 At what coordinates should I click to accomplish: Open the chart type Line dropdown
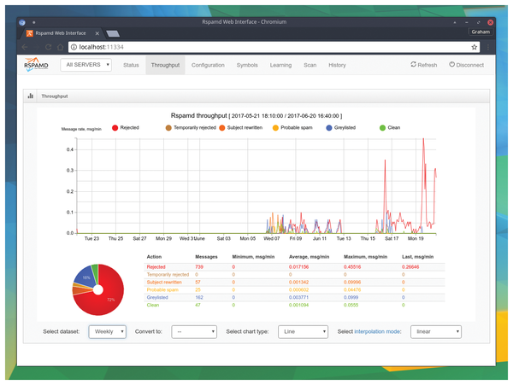(303, 332)
